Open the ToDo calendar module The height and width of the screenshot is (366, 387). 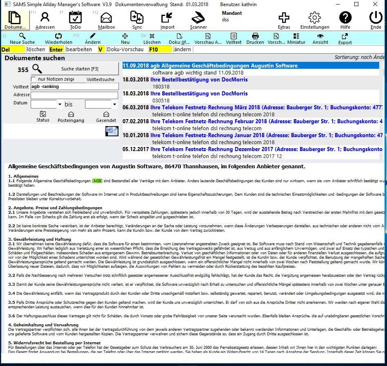coord(75,20)
